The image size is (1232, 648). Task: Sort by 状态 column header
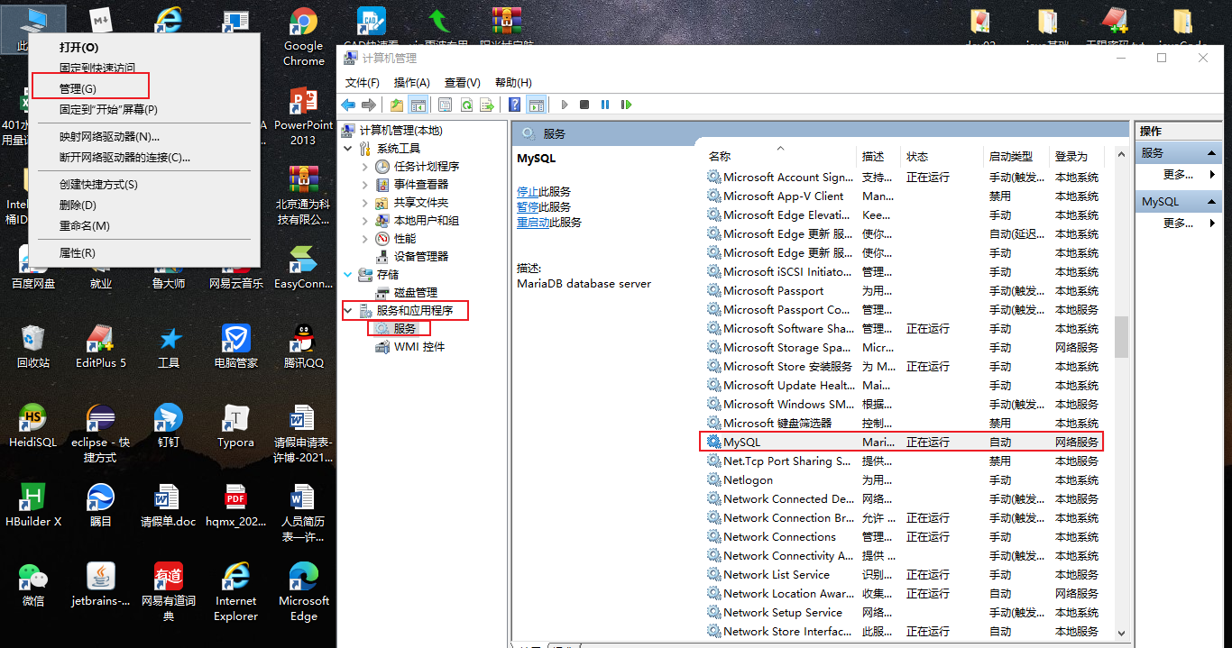pyautogui.click(x=942, y=157)
